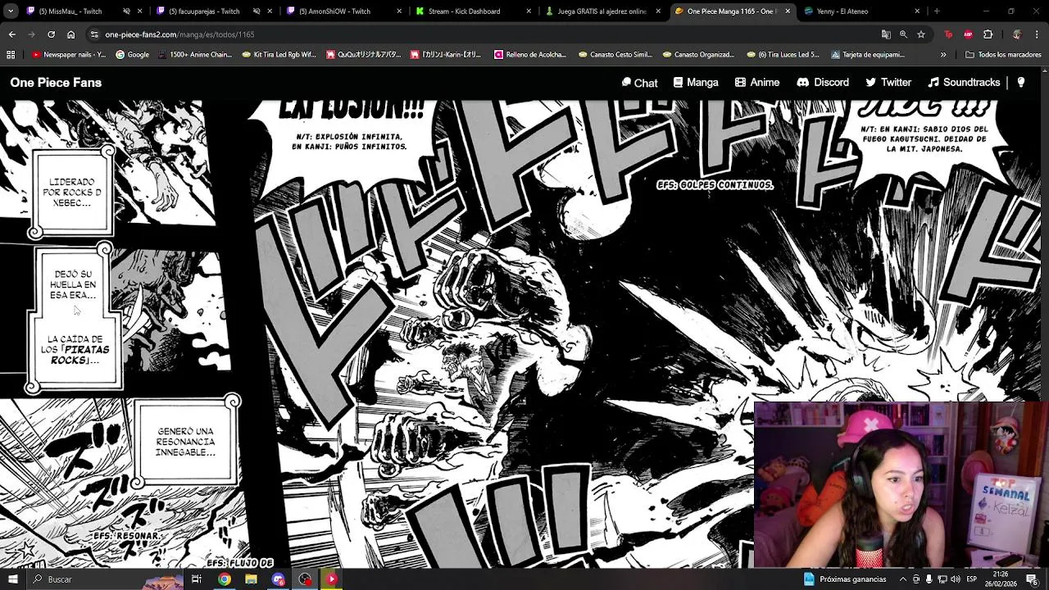Open the volume control in system tray

click(x=956, y=579)
